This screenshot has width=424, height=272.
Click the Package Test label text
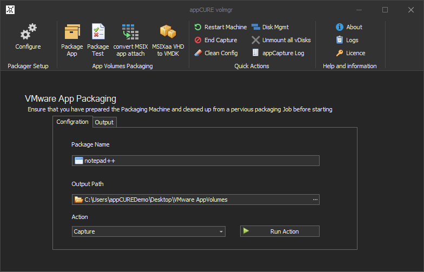coord(98,50)
